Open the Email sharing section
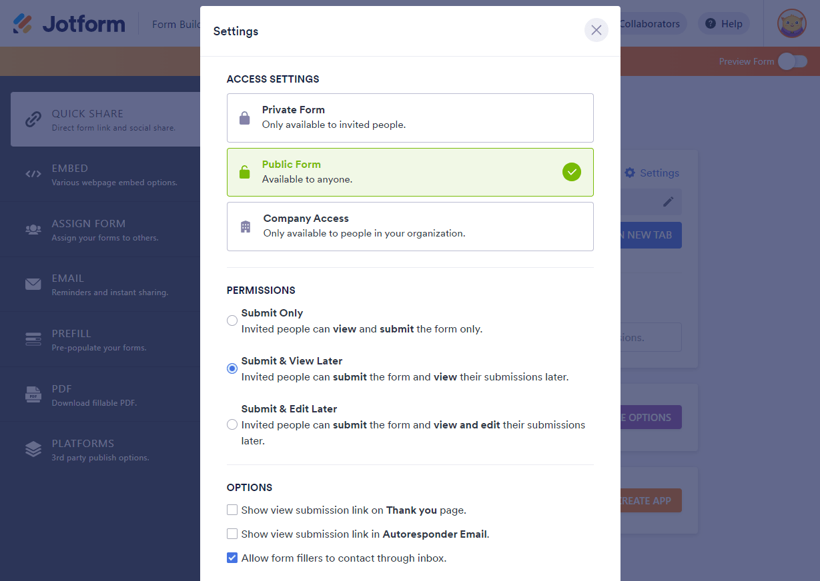The width and height of the screenshot is (820, 581). tap(100, 285)
